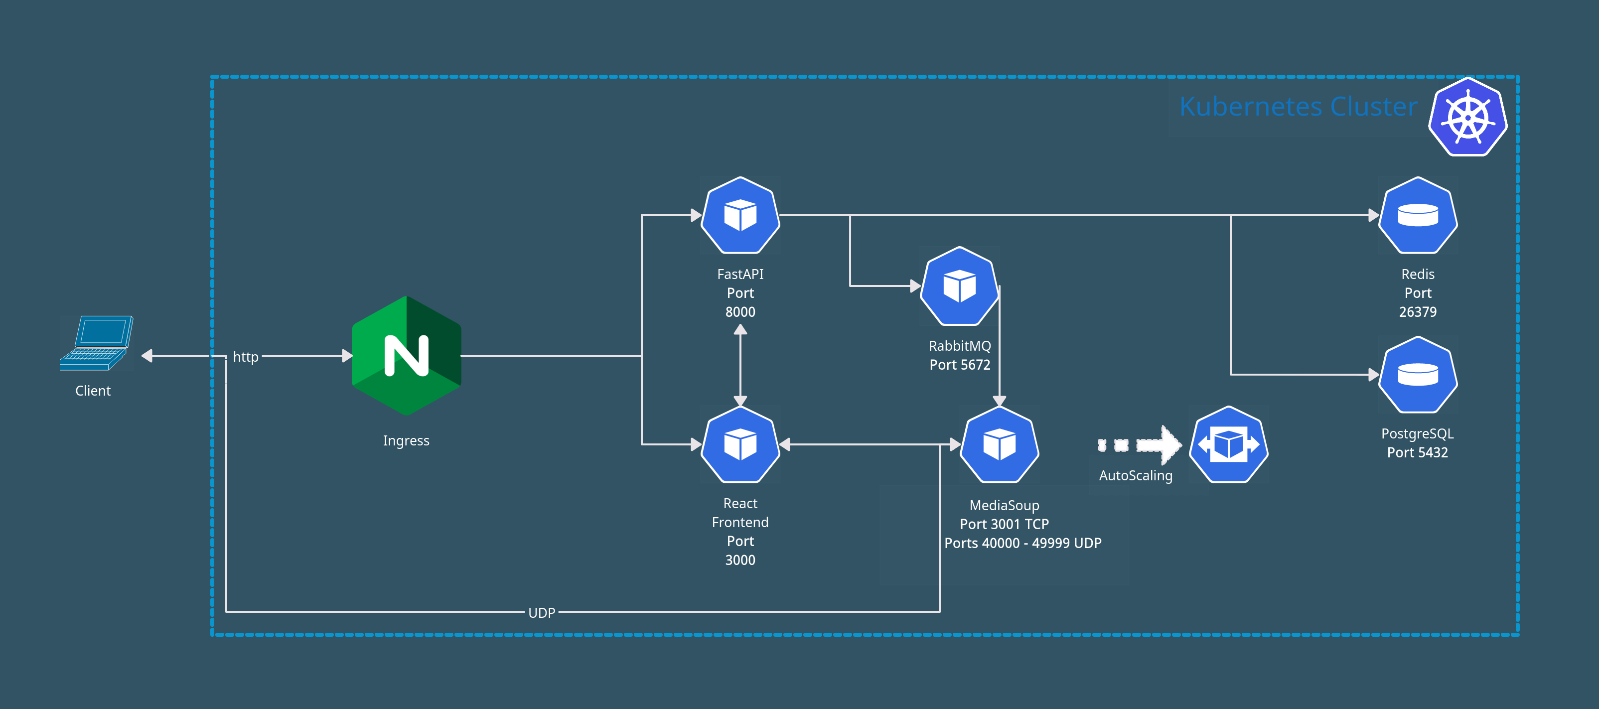The width and height of the screenshot is (1599, 709).
Task: Click the PostgreSQL Port 5432 label
Action: point(1418,442)
